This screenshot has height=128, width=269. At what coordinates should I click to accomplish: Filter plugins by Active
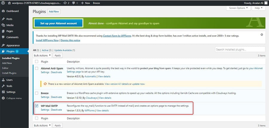(x=45, y=50)
